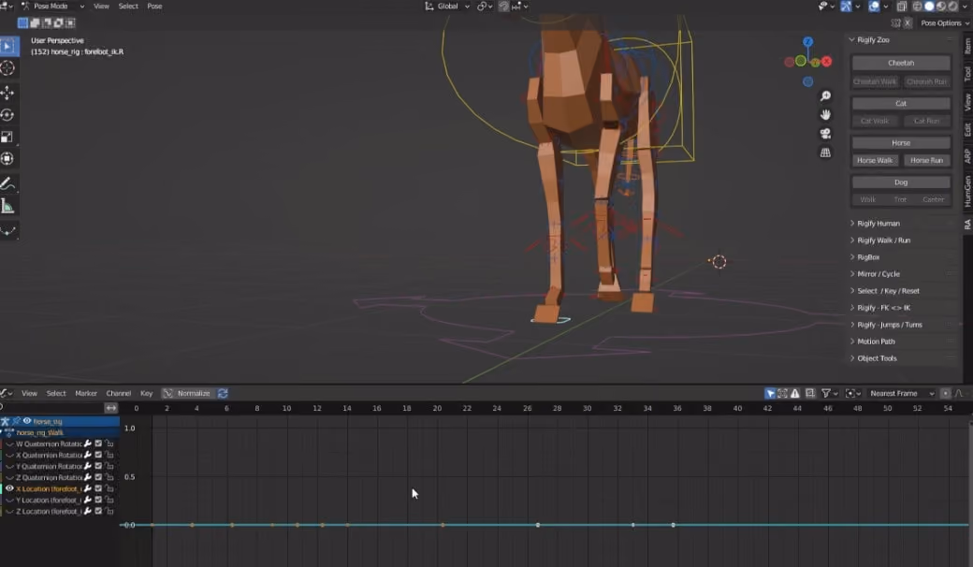Select the Breakdowner pose tool

pyautogui.click(x=7, y=231)
